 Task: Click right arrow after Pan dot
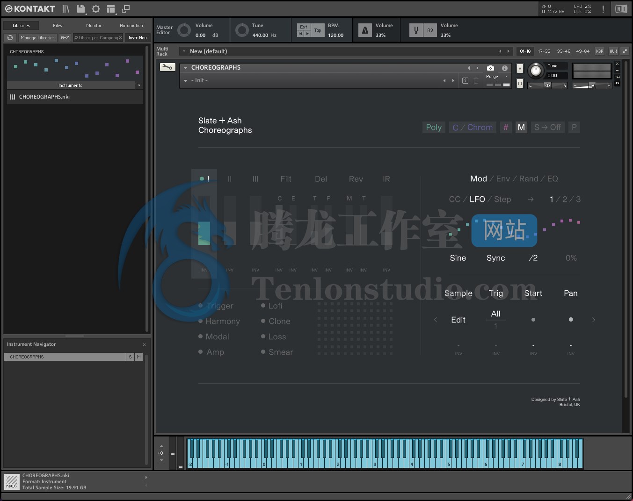[x=594, y=320]
